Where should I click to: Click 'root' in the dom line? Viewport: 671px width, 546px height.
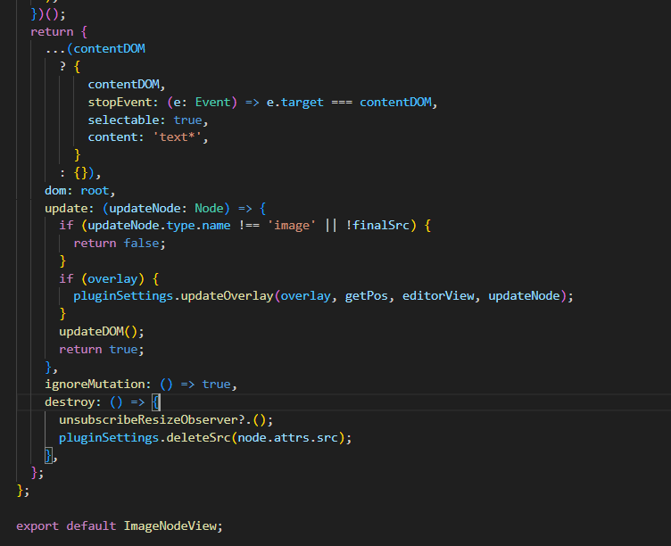[x=95, y=191]
